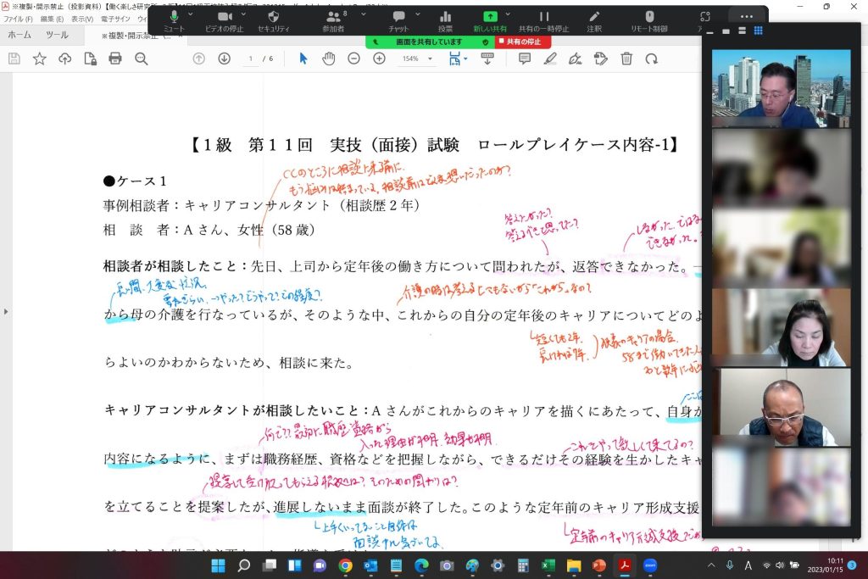Stop video using the ビデオの停止 button
The width and height of the screenshot is (868, 579).
click(225, 17)
